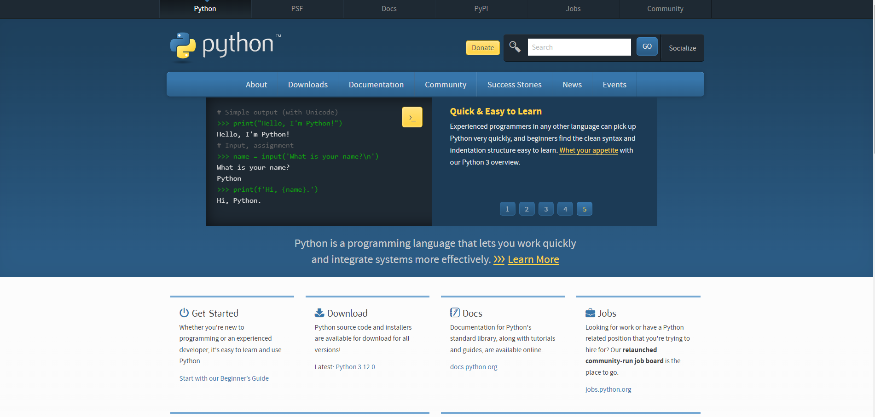Click the Download arrow icon
Screen dimensions: 875x417
319,313
